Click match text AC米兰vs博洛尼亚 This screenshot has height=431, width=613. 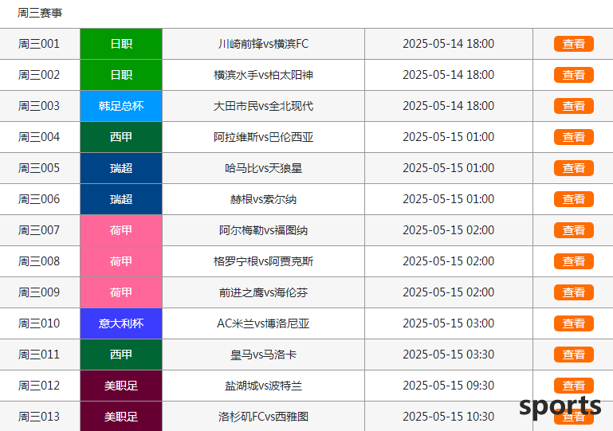point(264,323)
